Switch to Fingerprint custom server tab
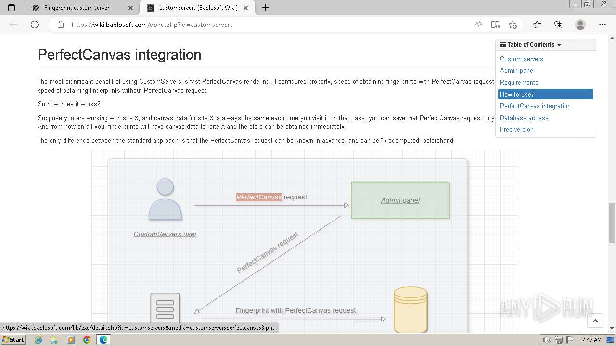Viewport: 616px width, 346px height. pyautogui.click(x=77, y=8)
